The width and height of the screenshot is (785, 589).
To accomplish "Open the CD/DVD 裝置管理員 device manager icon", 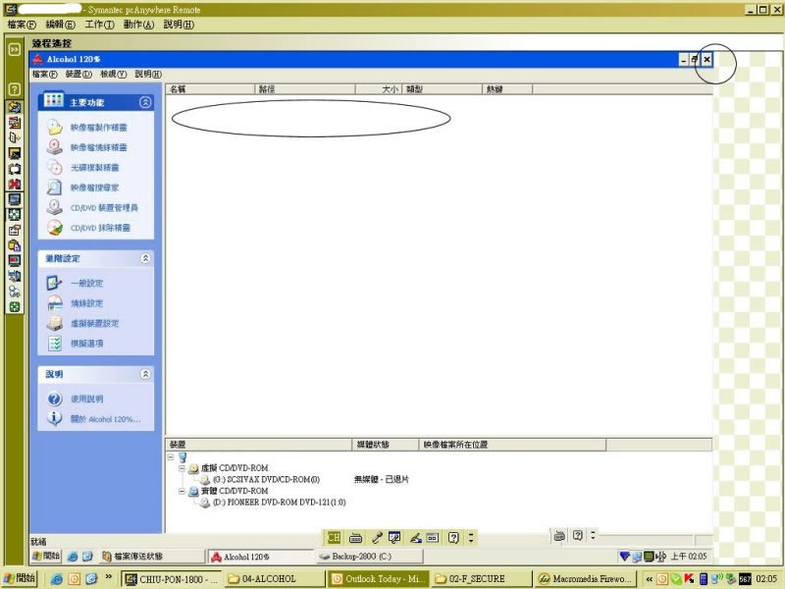I will pyautogui.click(x=55, y=207).
